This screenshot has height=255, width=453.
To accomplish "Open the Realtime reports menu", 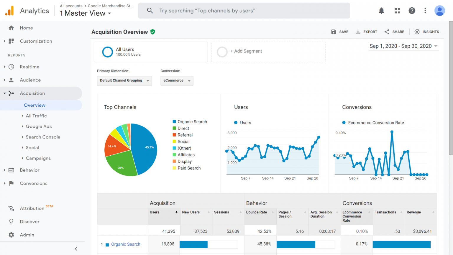I will (29, 67).
